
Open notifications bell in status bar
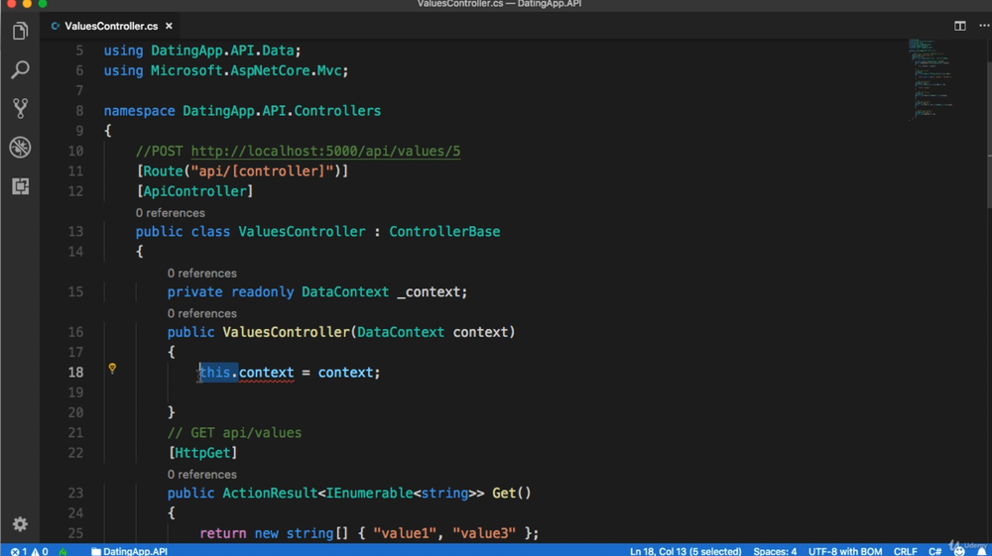tap(981, 551)
